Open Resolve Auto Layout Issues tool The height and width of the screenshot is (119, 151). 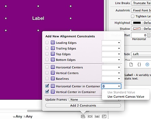pyautogui.click(x=97, y=116)
